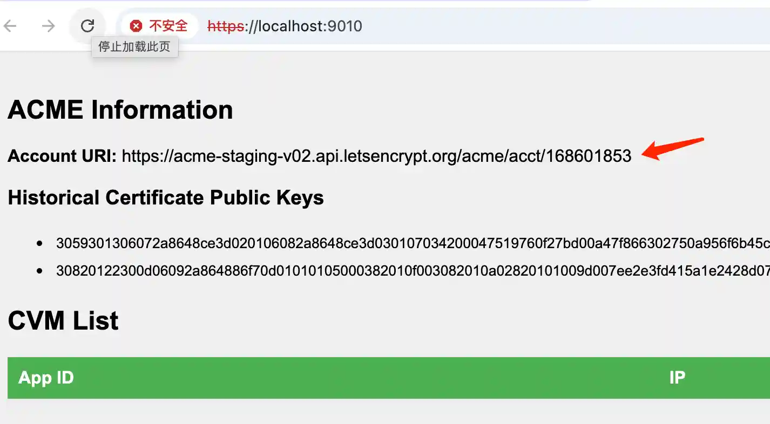Click the stop loading page icon
This screenshot has width=770, height=424.
click(87, 25)
